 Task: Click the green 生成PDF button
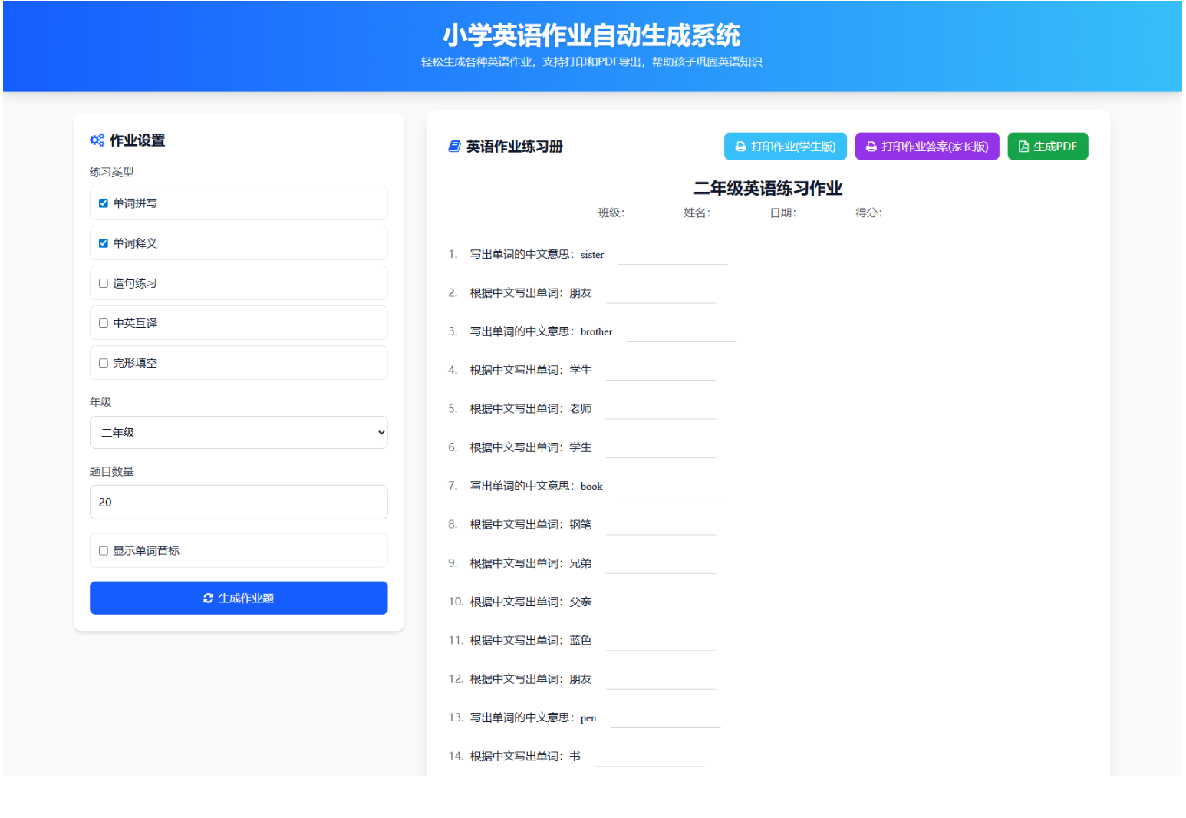click(1047, 147)
